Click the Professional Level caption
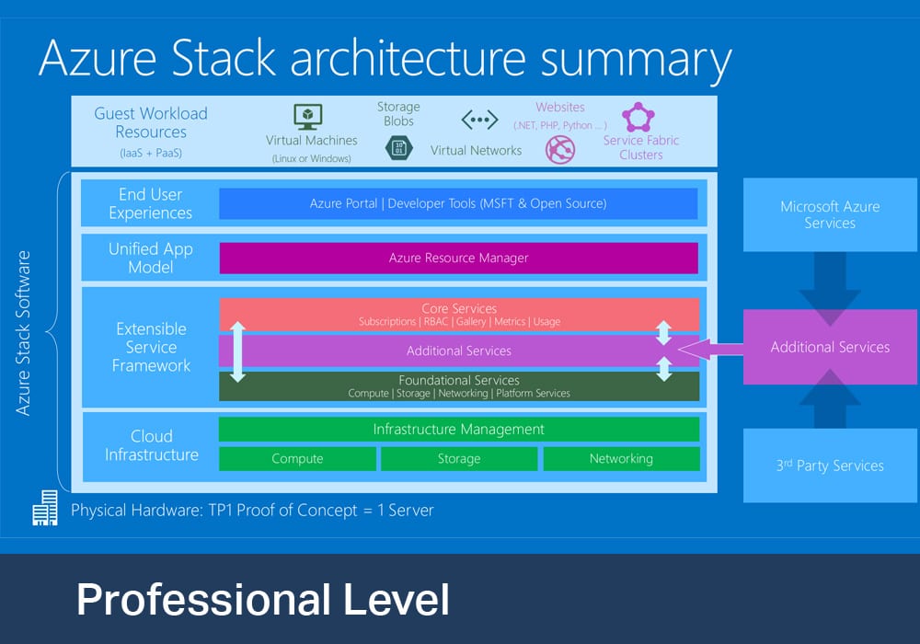Screen dimensions: 920x644 [x=263, y=600]
